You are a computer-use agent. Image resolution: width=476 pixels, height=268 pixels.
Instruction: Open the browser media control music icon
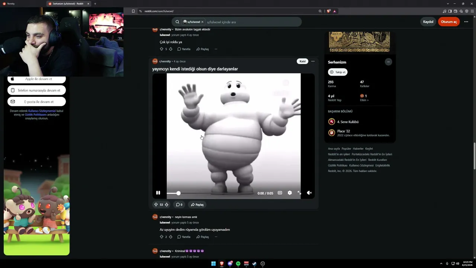coord(444,11)
